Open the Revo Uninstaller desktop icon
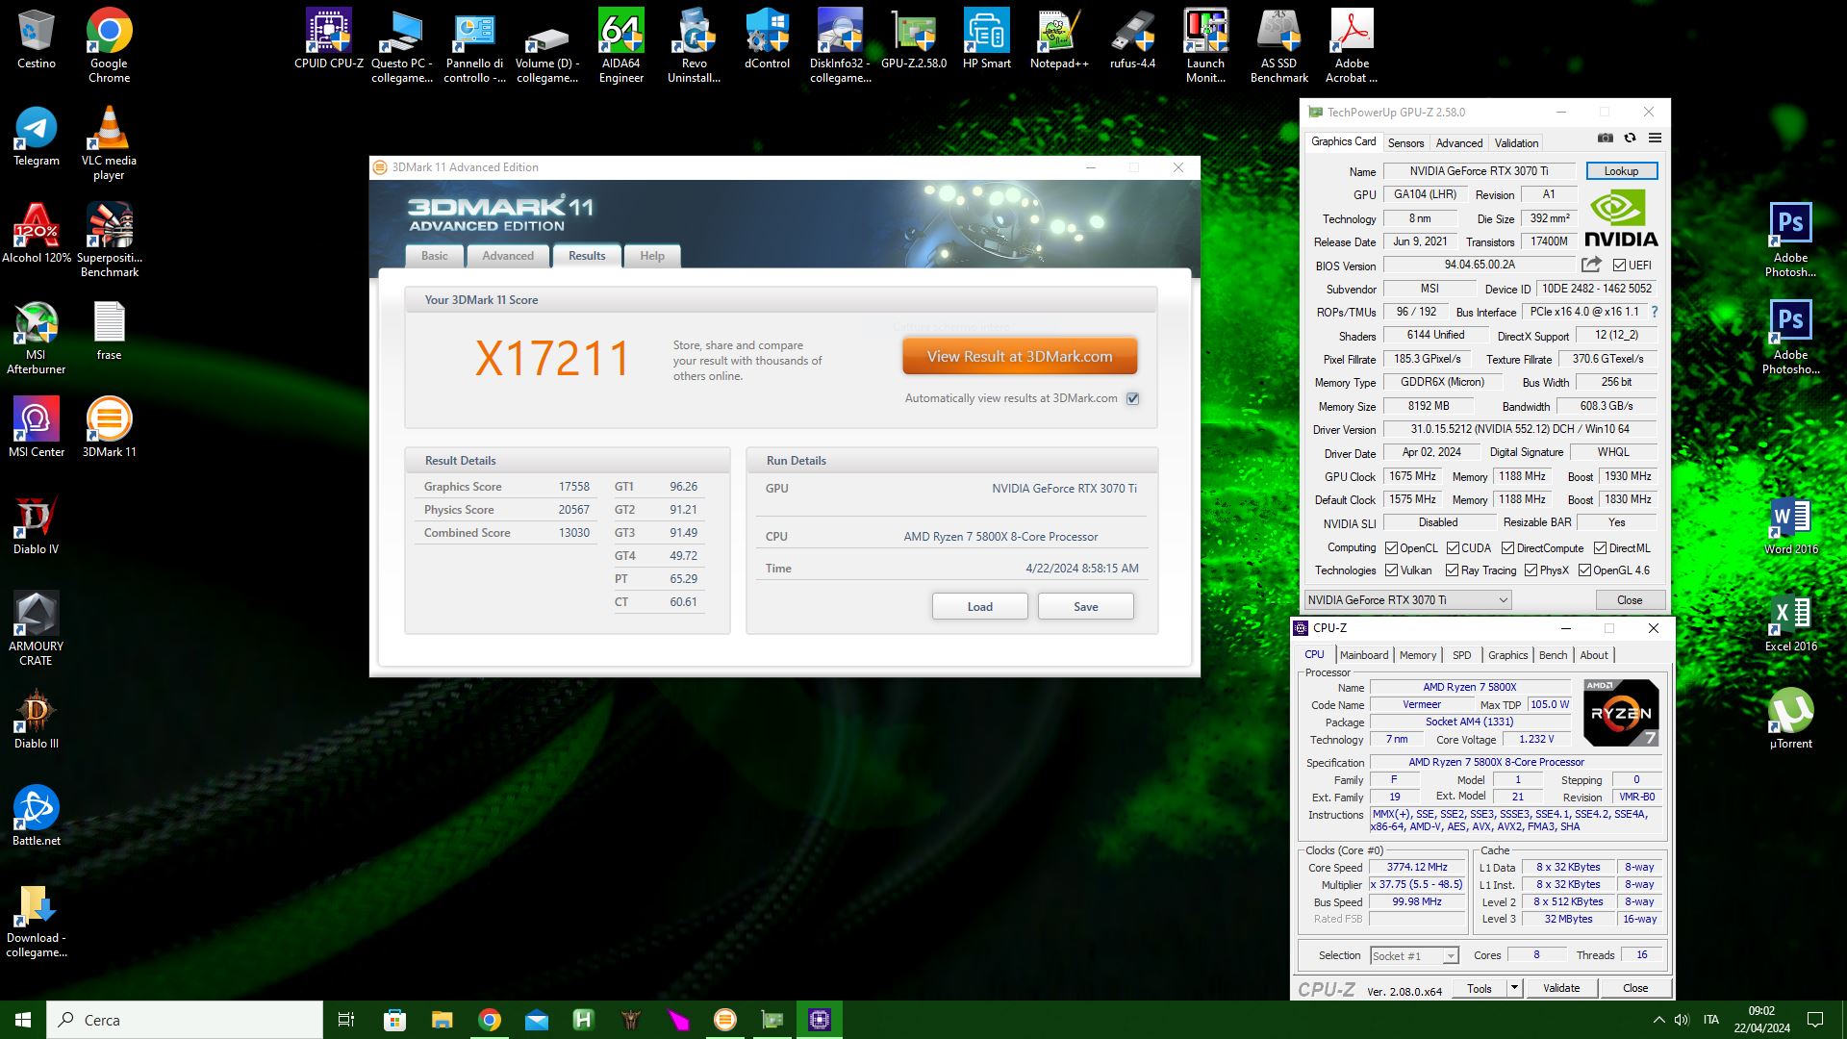Image resolution: width=1847 pixels, height=1039 pixels. tap(695, 46)
